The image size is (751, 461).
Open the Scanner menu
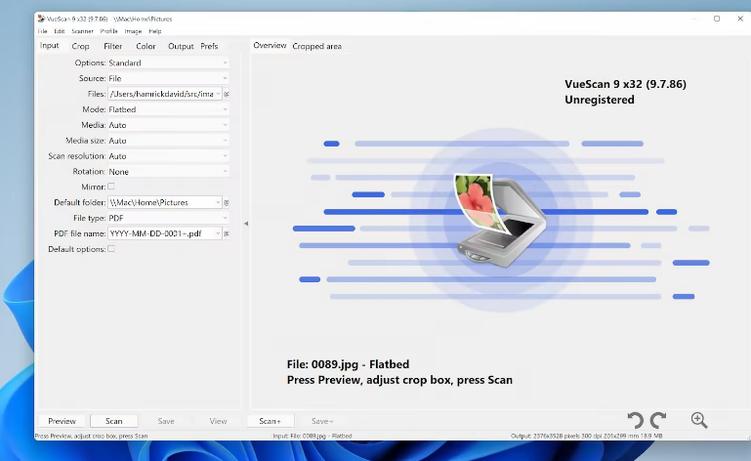tap(82, 31)
